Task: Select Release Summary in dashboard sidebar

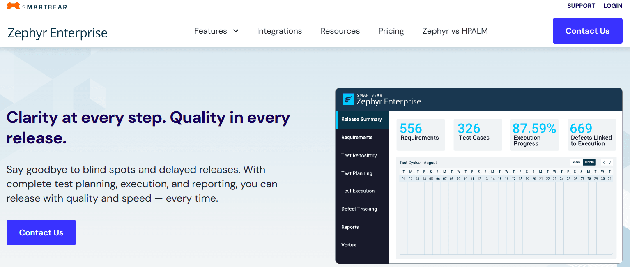Action: pyautogui.click(x=362, y=120)
